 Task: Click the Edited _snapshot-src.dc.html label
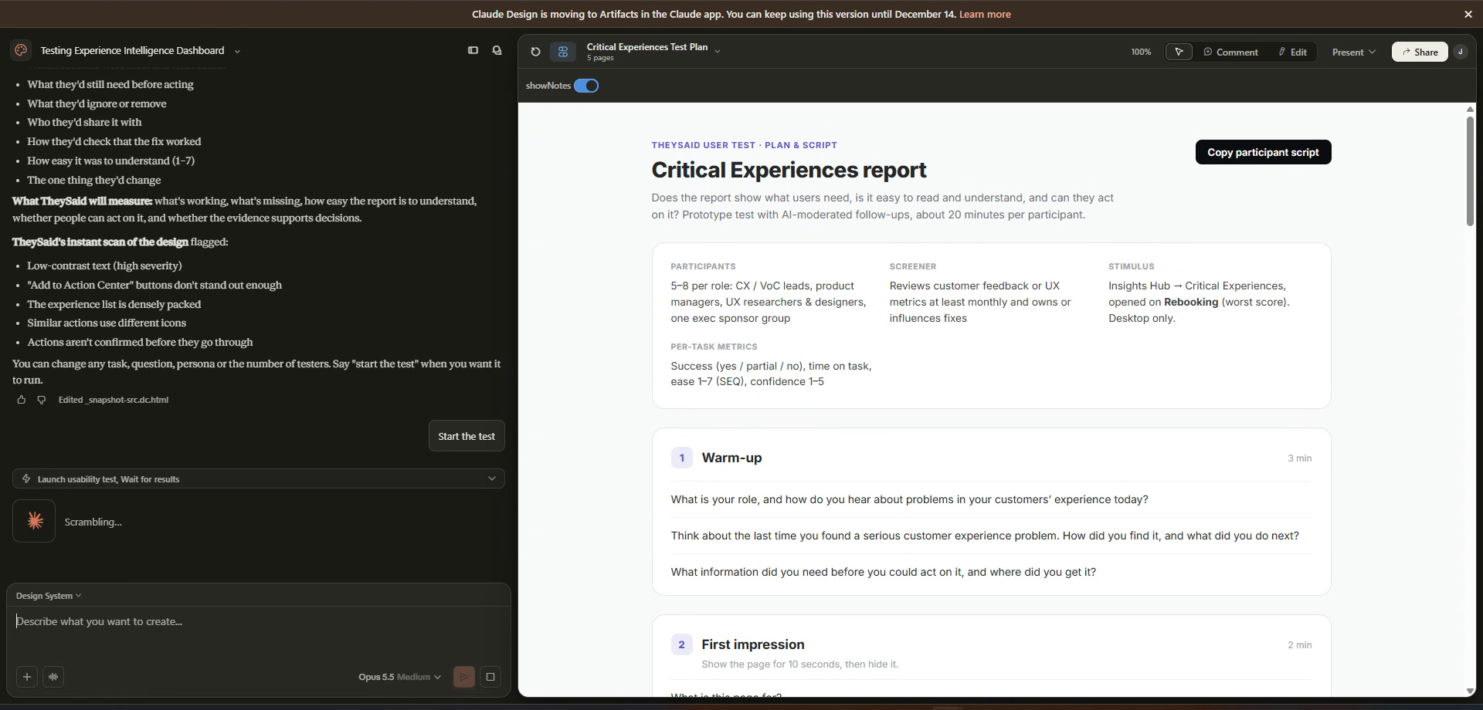114,400
